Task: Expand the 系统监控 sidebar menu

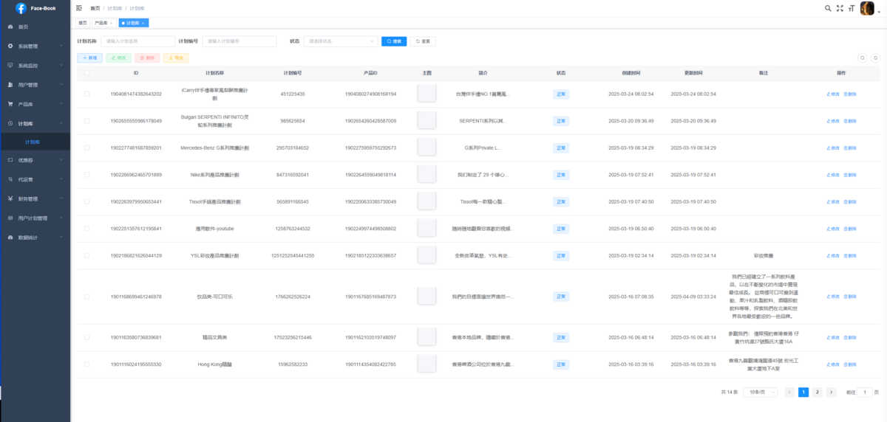Action: click(35, 65)
